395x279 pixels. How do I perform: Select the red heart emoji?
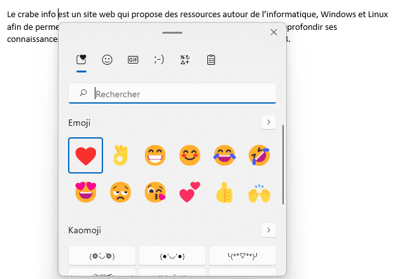(x=85, y=155)
